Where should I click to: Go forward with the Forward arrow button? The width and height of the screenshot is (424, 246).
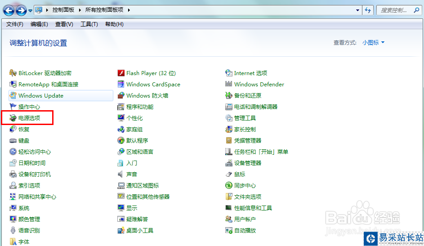coord(22,10)
